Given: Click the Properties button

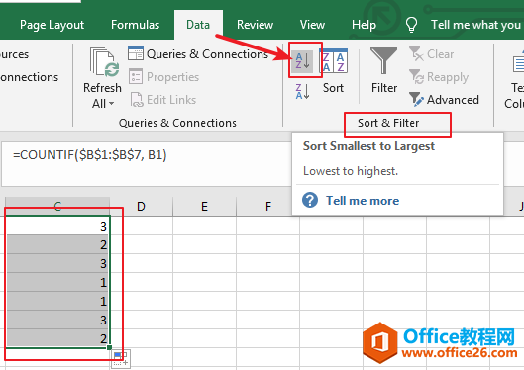Looking at the screenshot, I should click(x=164, y=77).
